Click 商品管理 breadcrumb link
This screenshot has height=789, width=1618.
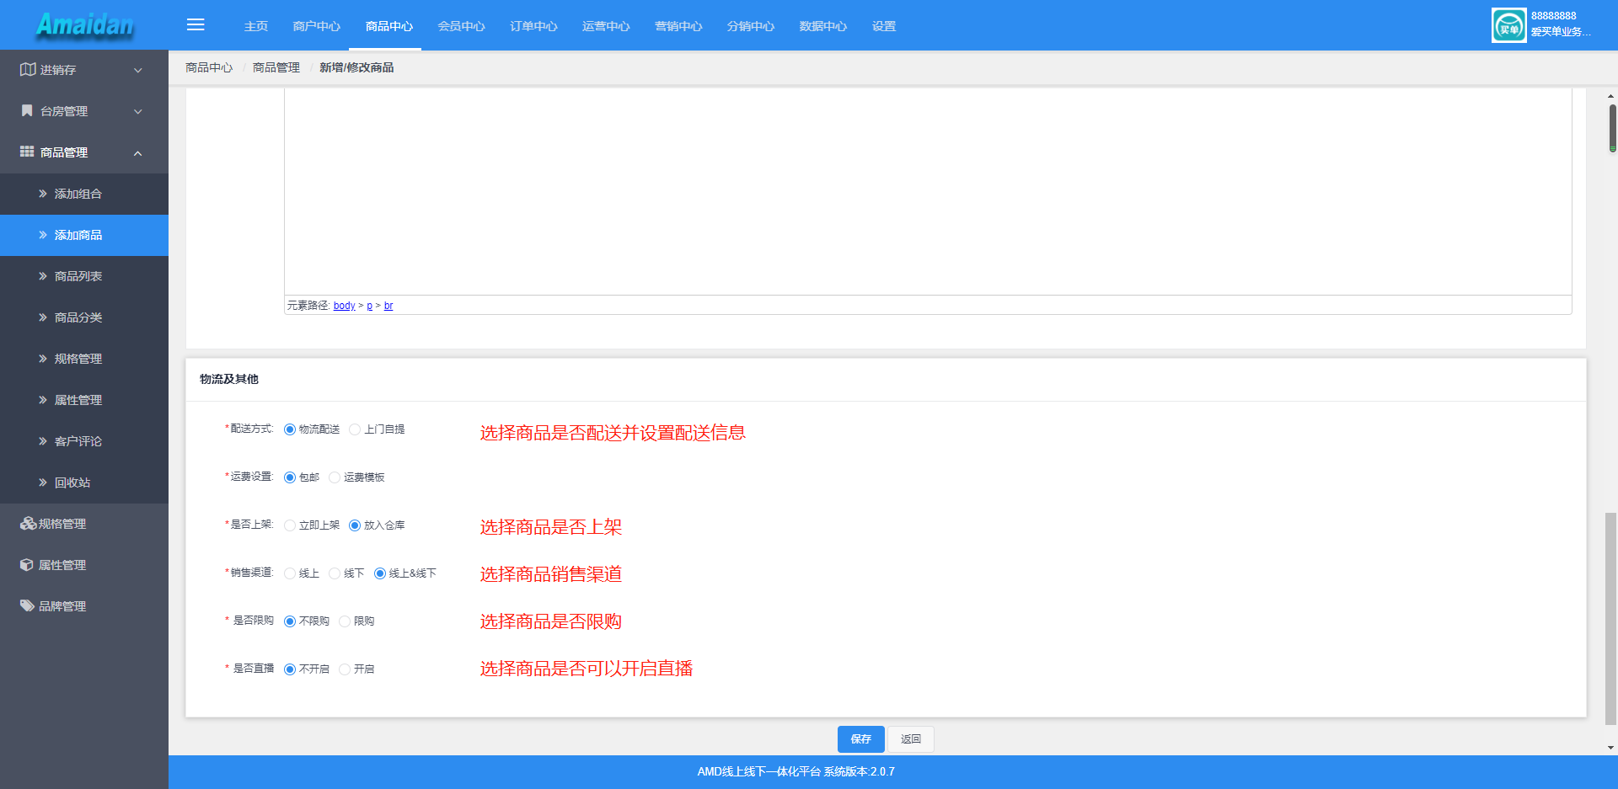coord(276,67)
